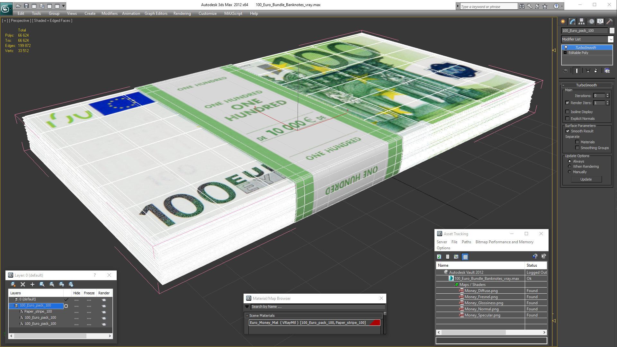Click Refresh icon in Asset Tracking

[439, 257]
